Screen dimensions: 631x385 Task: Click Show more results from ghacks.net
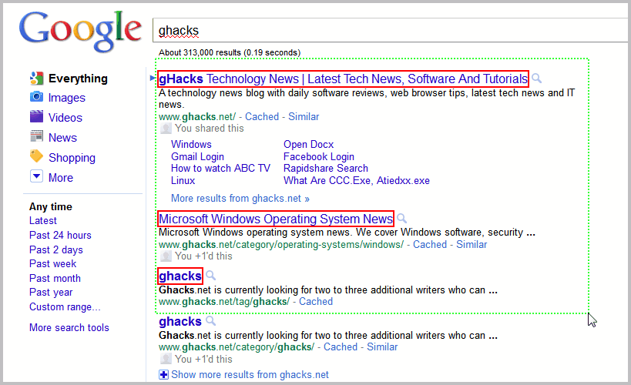[x=250, y=374]
